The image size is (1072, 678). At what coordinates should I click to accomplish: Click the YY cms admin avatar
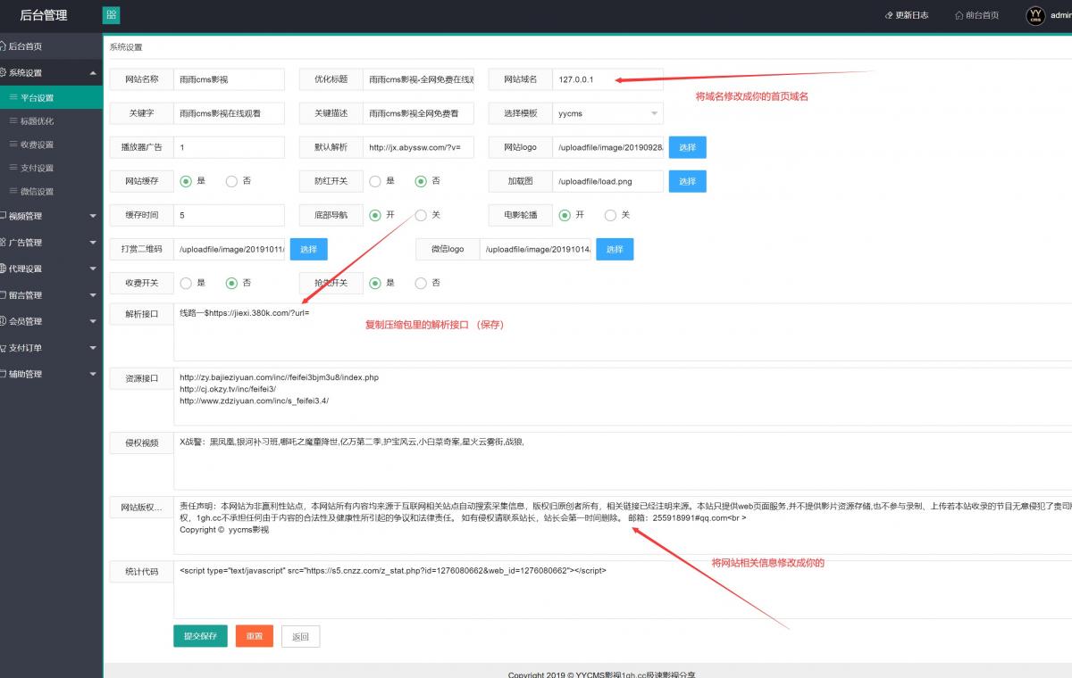point(1035,15)
